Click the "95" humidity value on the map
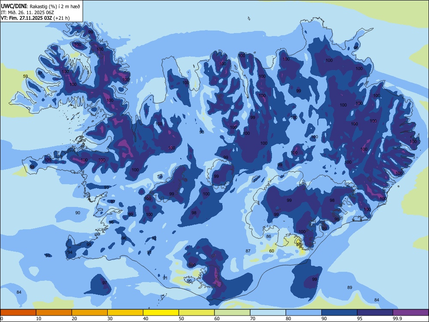The width and height of the screenshot is (429, 322). click(x=89, y=245)
